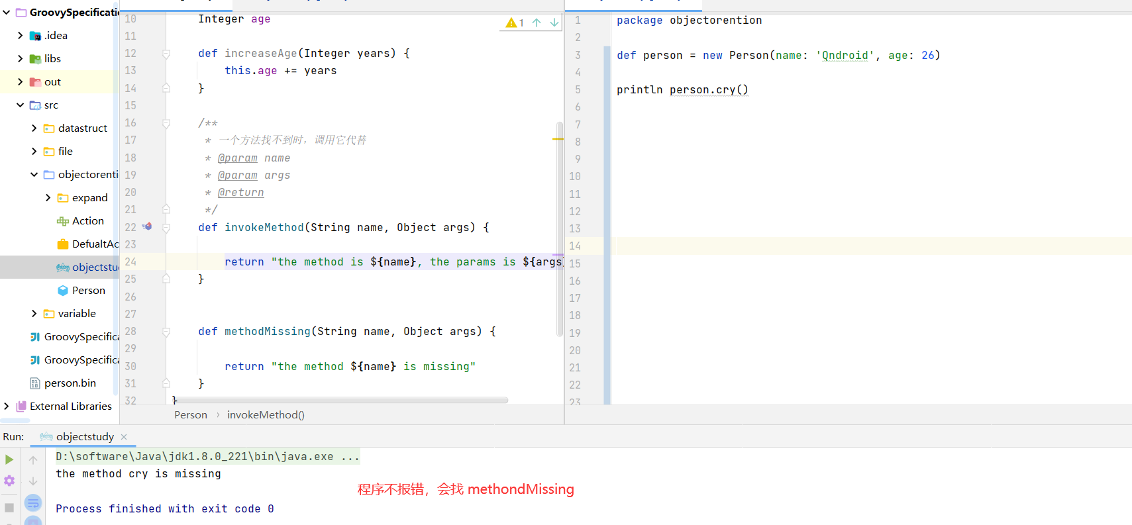Collapse the src folder
1132x525 pixels.
tap(21, 105)
